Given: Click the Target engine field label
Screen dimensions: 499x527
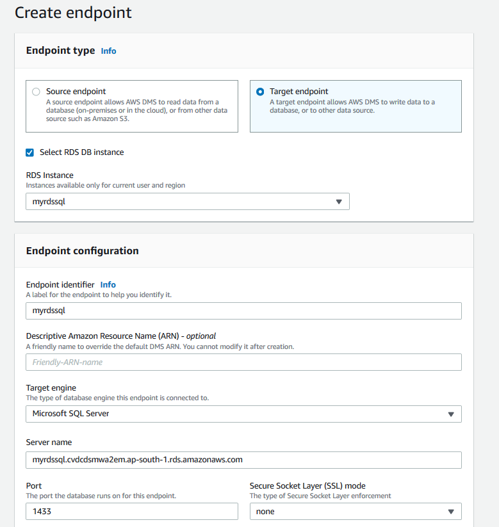Looking at the screenshot, I should 51,387.
